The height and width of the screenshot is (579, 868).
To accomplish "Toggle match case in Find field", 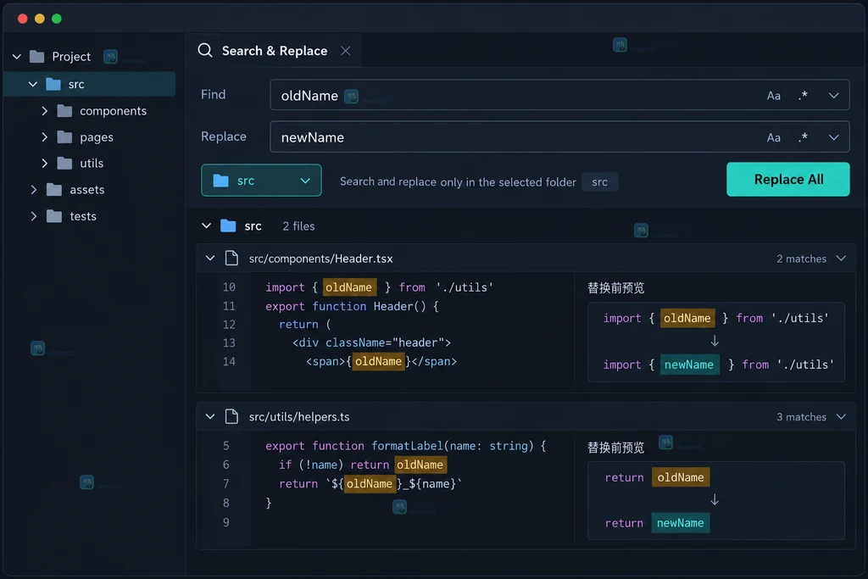I will 773,96.
